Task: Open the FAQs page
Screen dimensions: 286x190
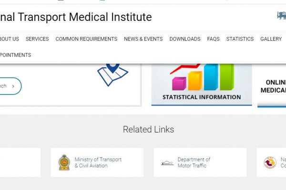Action: click(x=213, y=39)
